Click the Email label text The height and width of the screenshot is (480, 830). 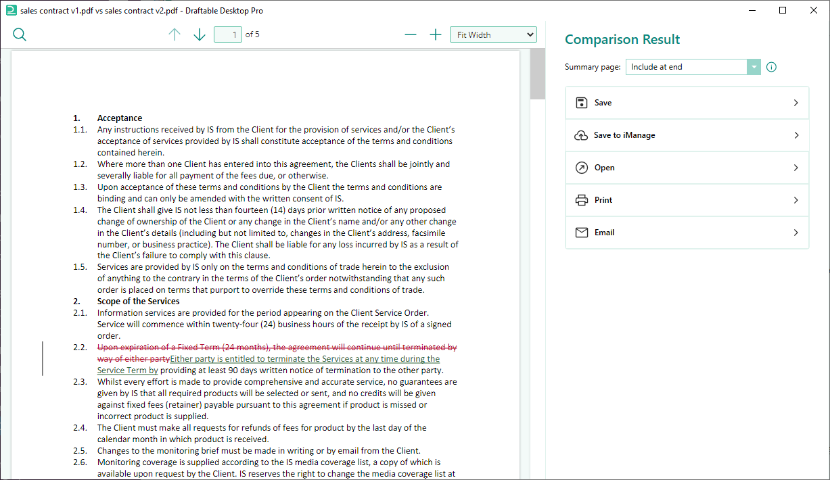point(604,233)
